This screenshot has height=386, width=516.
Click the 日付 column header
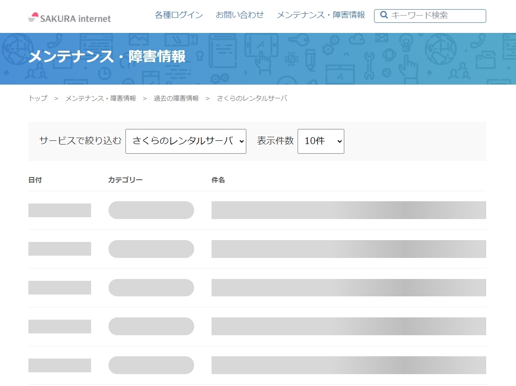[x=35, y=180]
